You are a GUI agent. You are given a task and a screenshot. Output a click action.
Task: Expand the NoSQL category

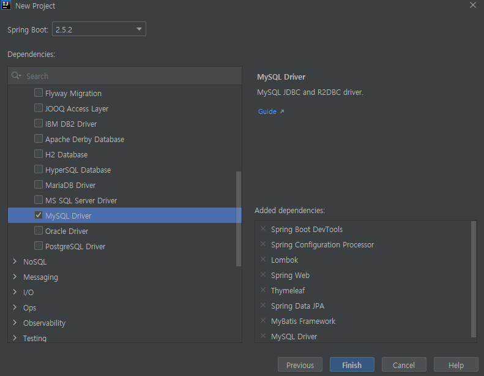coord(15,261)
